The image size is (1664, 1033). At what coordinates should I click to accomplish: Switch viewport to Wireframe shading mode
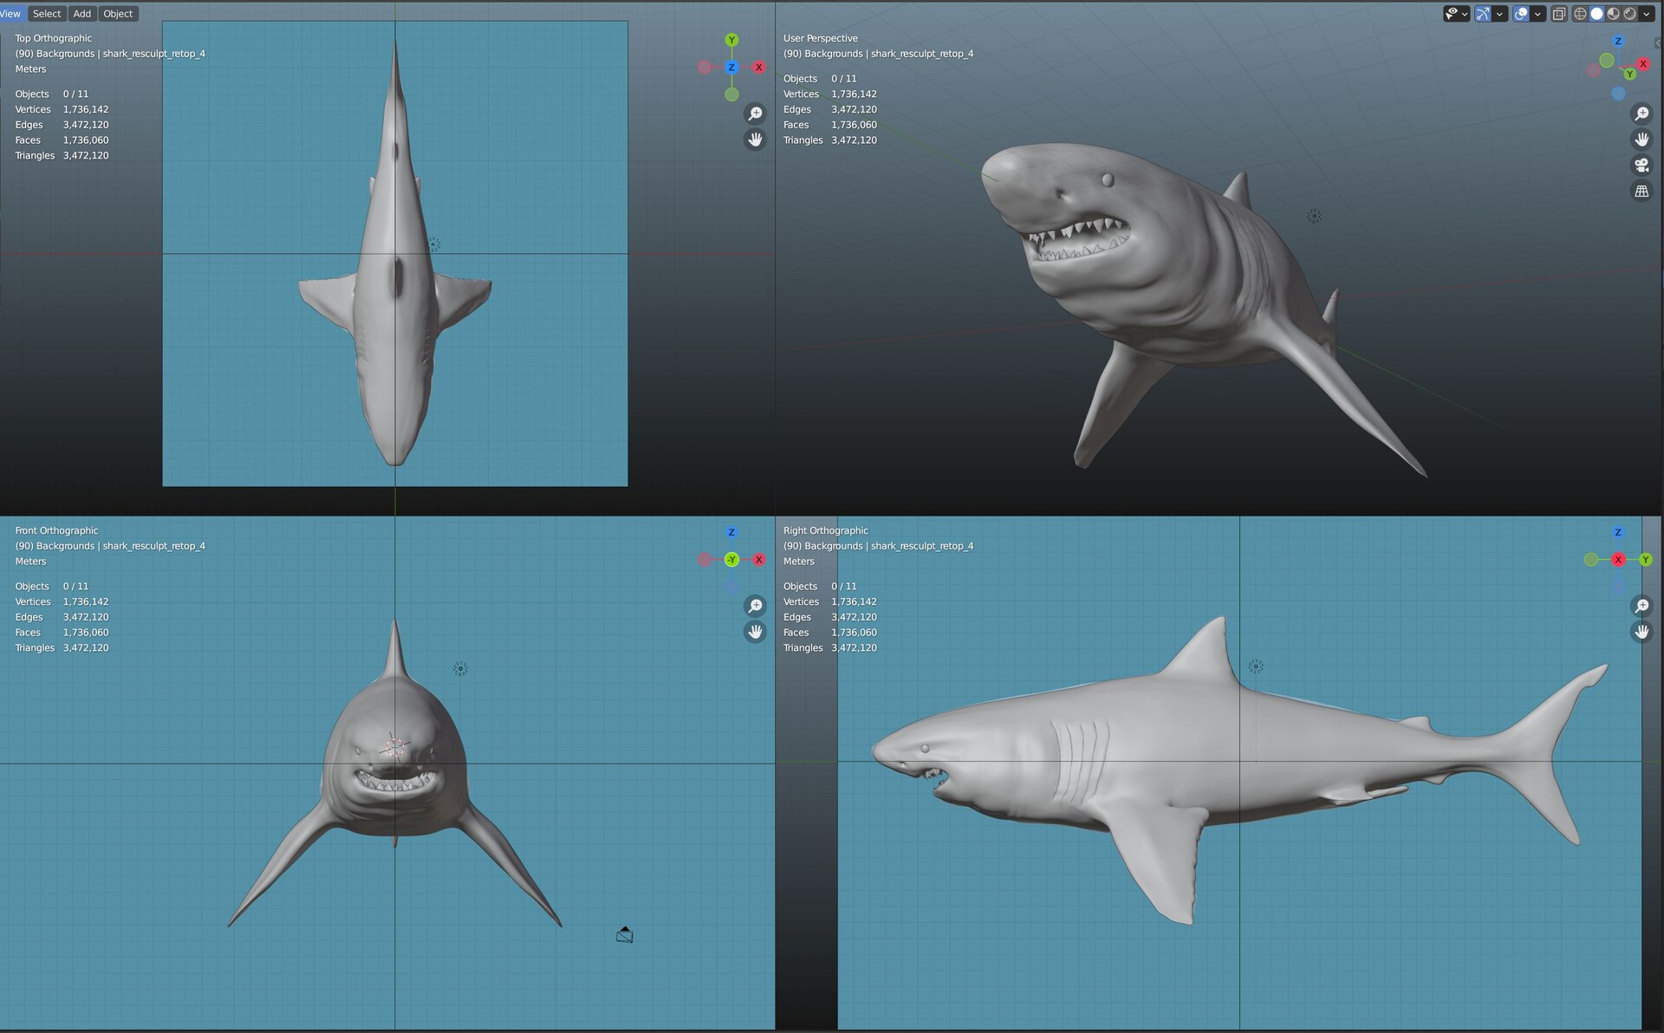1579,13
